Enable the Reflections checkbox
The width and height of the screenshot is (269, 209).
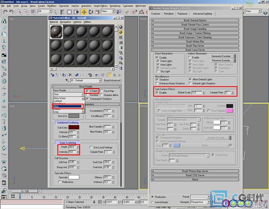[x=60, y=182]
